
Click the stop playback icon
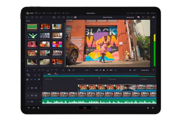pos(103,70)
